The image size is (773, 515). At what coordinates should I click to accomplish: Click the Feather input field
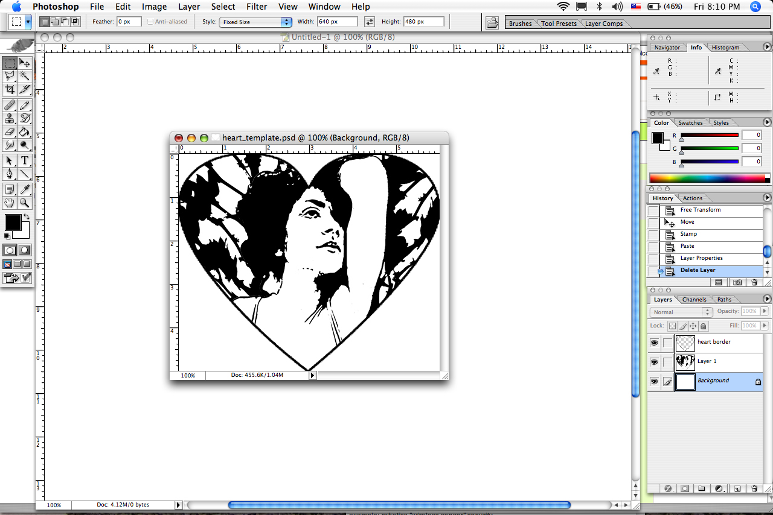pyautogui.click(x=129, y=22)
